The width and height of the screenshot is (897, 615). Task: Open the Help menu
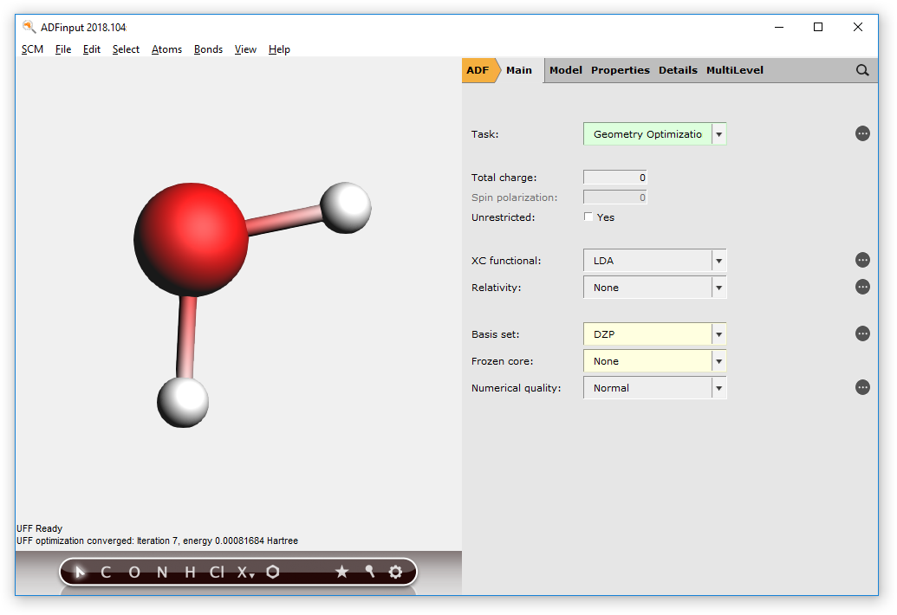coord(279,49)
